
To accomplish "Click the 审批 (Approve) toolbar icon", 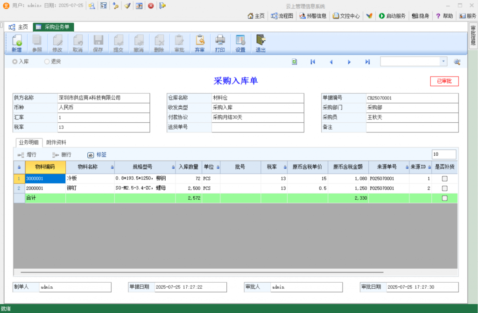I will click(x=179, y=43).
